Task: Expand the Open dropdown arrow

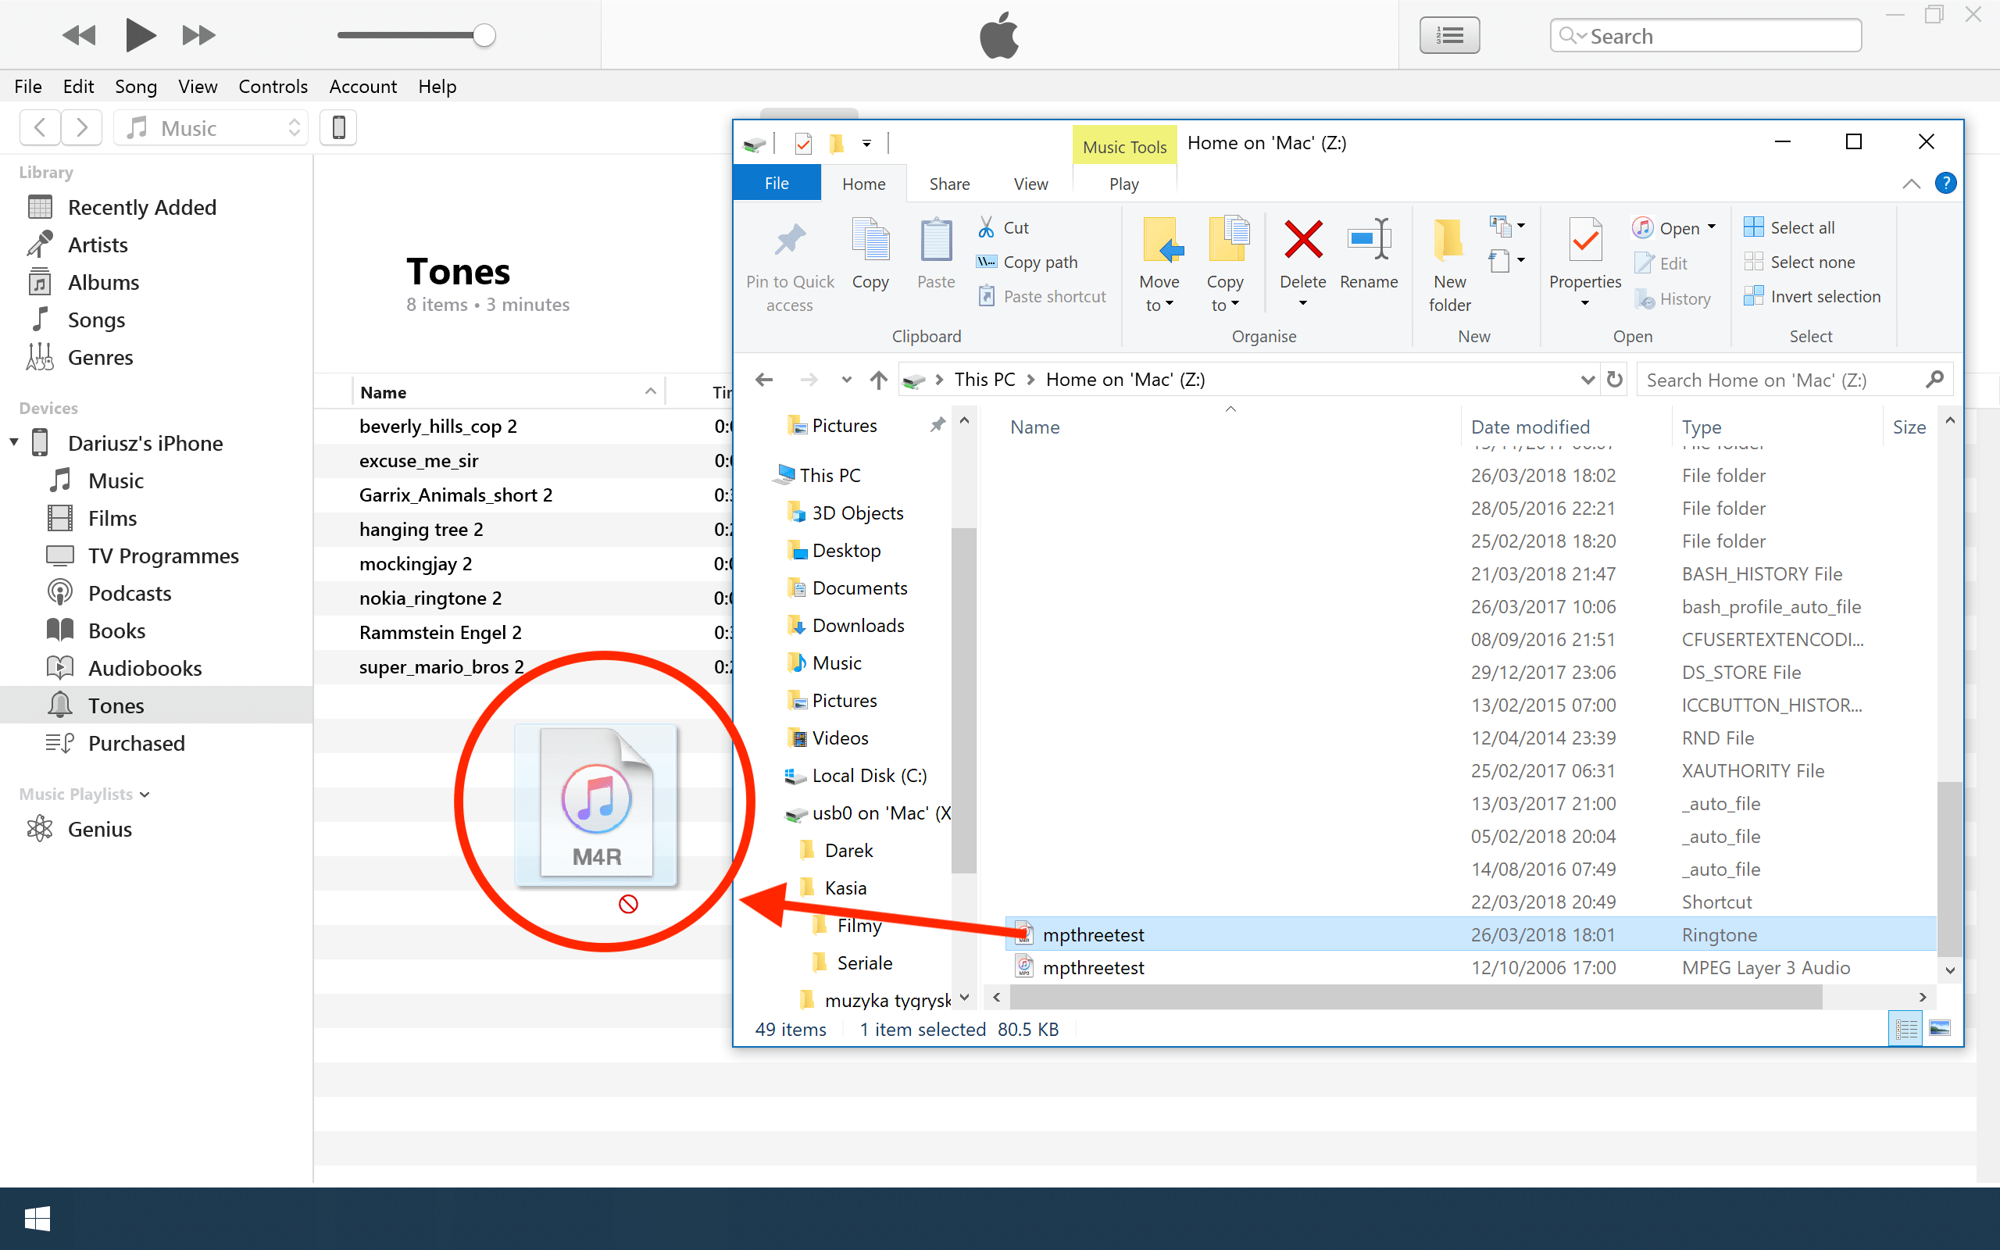Action: tap(1712, 227)
